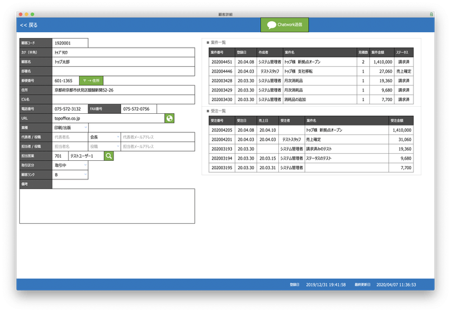Expand the empty 担当者 役職 dropdown

(x=104, y=147)
